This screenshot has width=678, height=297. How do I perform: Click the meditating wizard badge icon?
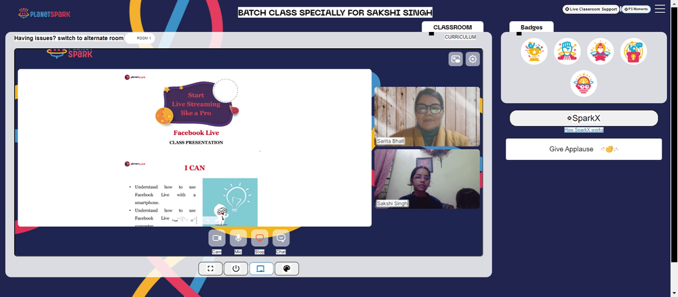[601, 52]
